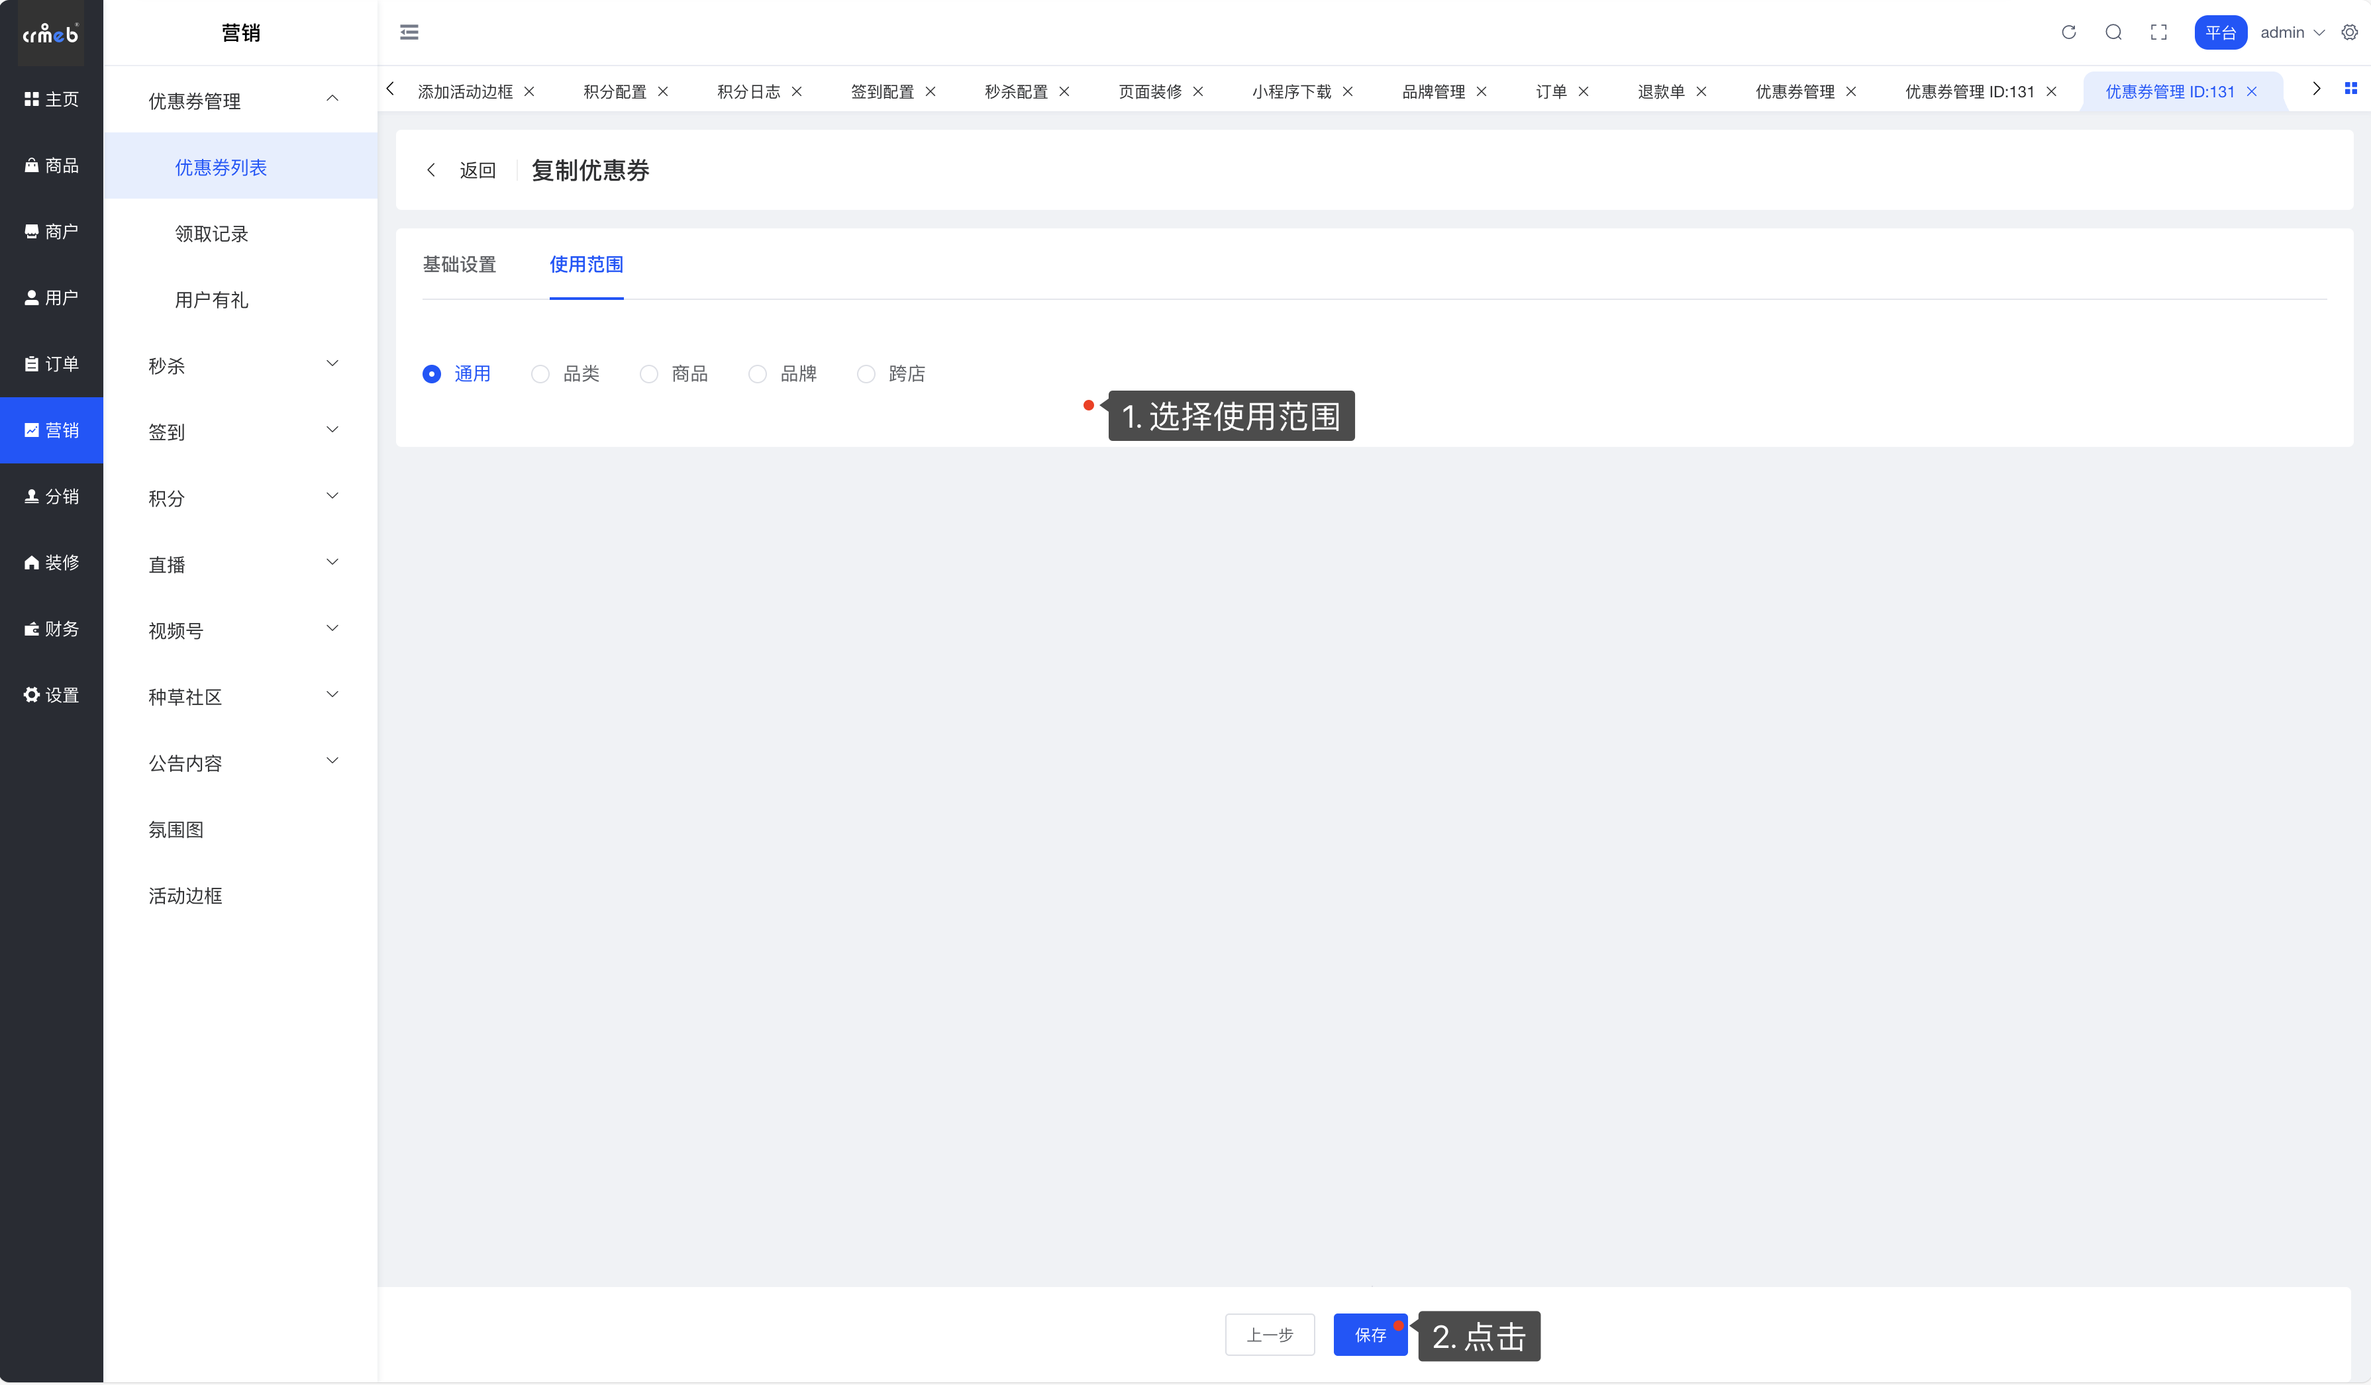Expand the 秒杀 menu group

pyautogui.click(x=240, y=365)
